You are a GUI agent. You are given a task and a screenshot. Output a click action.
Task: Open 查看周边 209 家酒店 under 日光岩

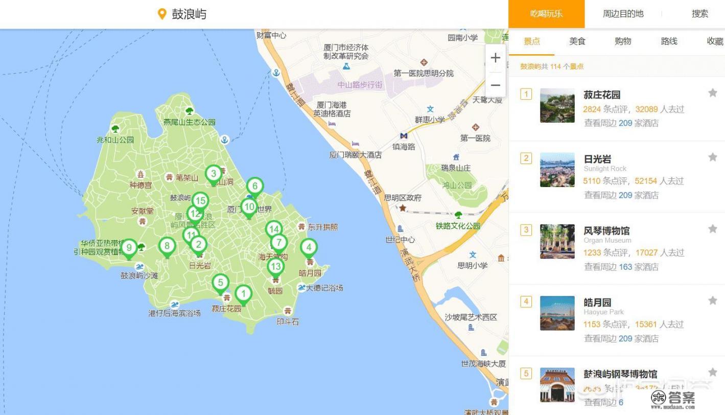point(621,195)
